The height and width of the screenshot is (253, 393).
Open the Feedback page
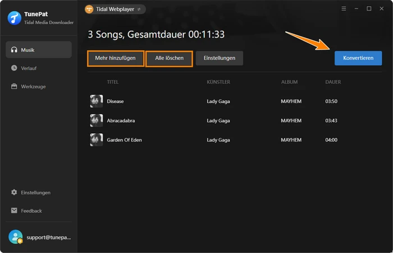point(39,211)
